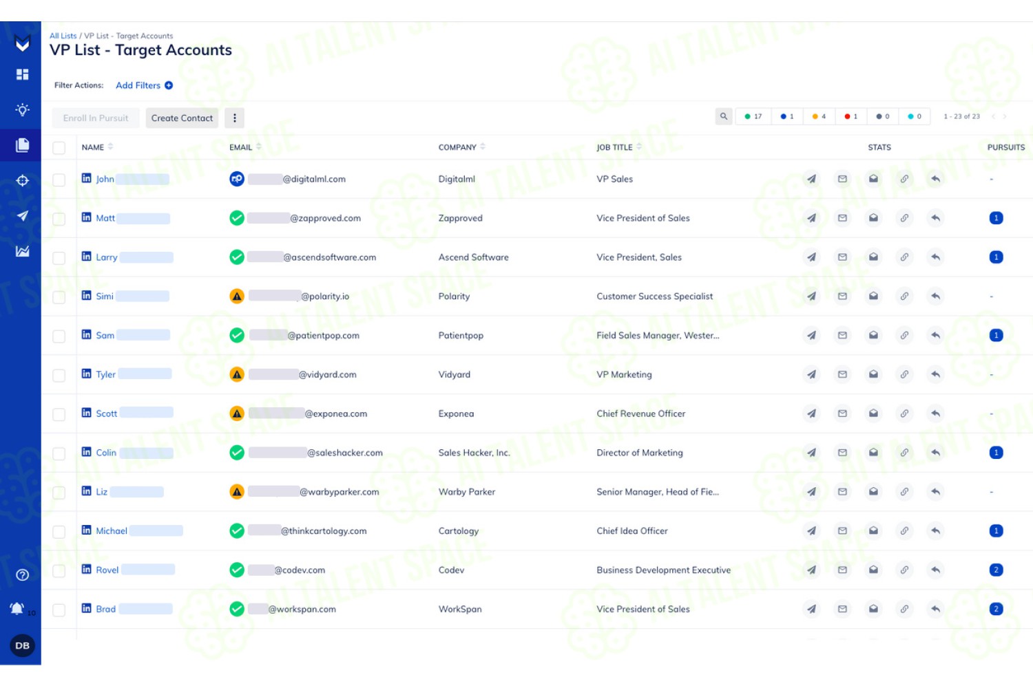Click the reply arrow stat icon in Patientpop row

click(x=935, y=336)
